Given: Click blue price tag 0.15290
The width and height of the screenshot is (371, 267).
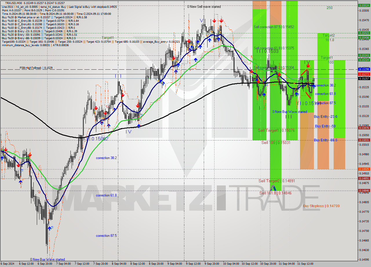Looking at the screenshot, I should tap(364, 69).
